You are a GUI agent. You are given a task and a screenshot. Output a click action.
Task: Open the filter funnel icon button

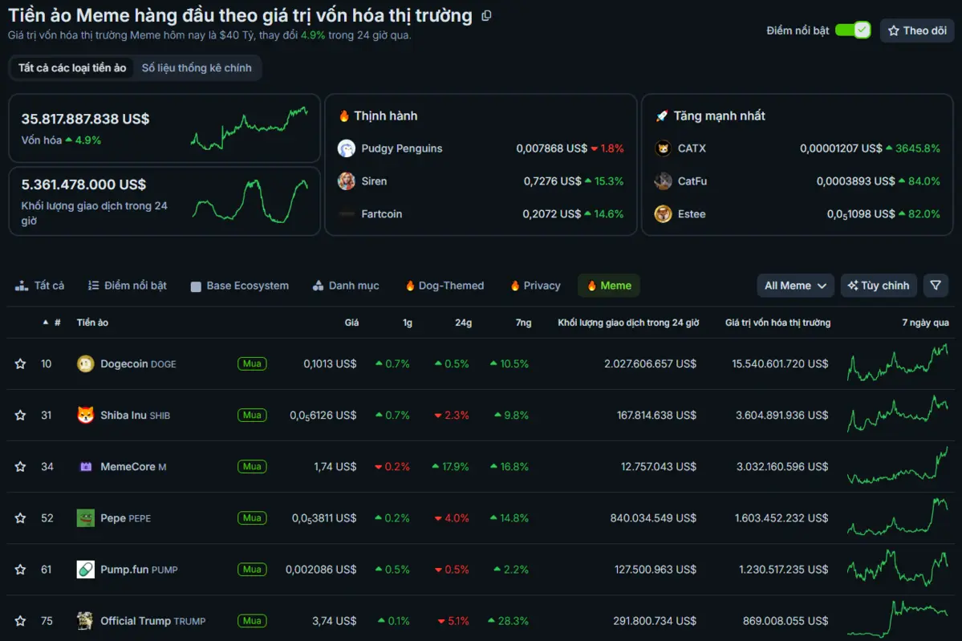[936, 286]
